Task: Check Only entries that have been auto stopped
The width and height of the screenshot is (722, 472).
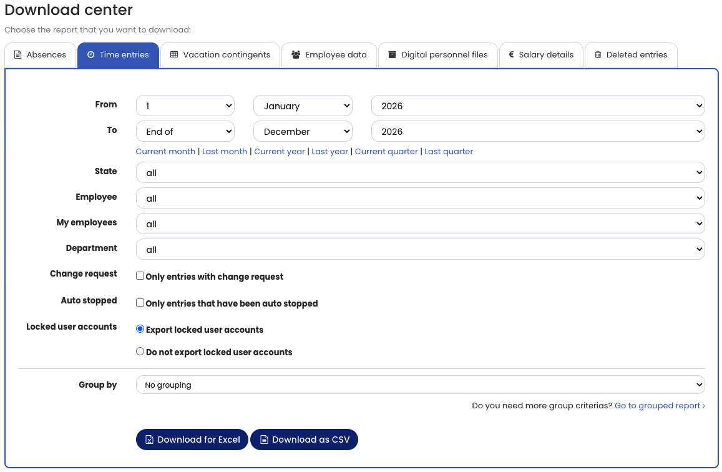Action: tap(140, 303)
